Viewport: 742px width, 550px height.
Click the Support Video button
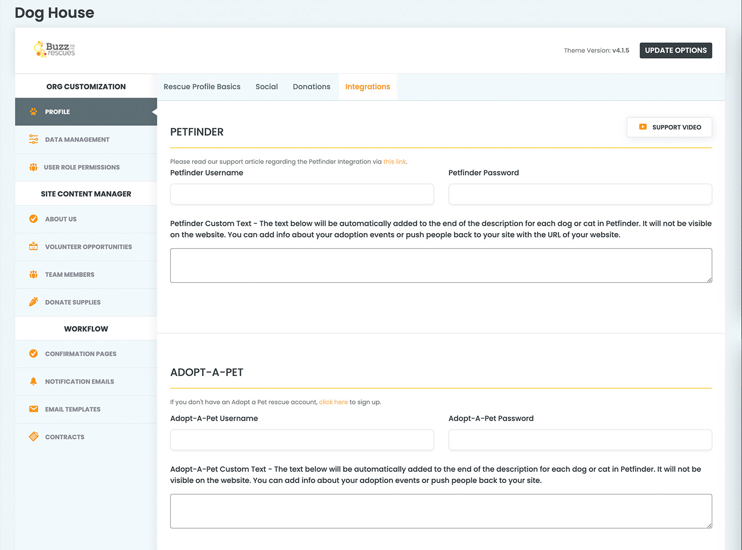(x=669, y=127)
